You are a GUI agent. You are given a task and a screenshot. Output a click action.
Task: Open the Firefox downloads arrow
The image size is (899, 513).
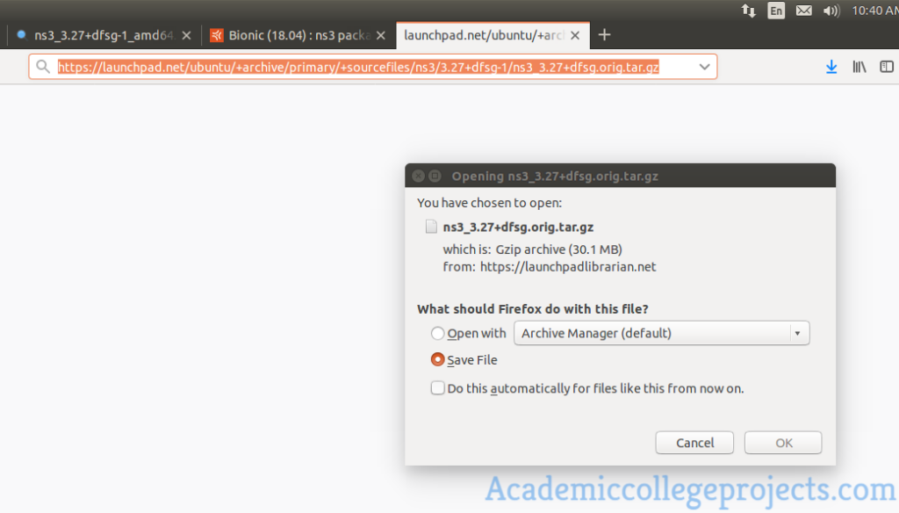pos(831,67)
